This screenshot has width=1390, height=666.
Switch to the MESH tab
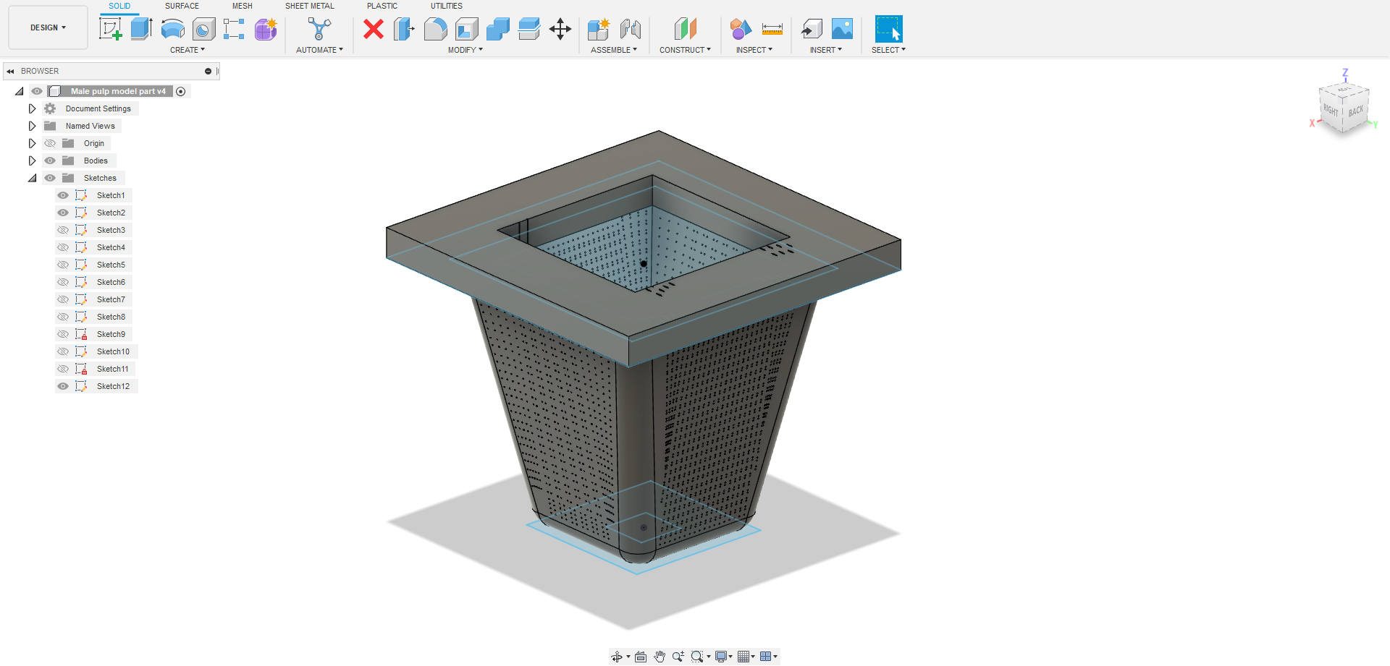click(243, 6)
